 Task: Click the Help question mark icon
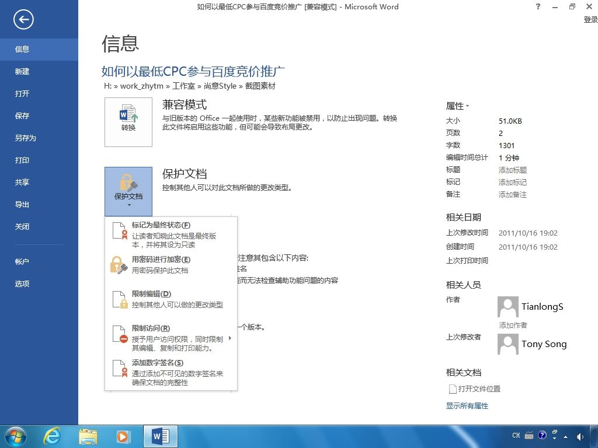tap(538, 6)
